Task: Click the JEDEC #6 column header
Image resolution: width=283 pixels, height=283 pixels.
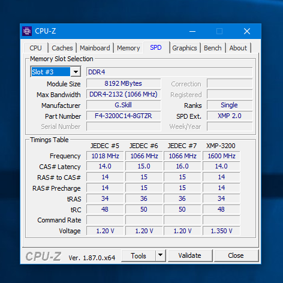Action: [x=144, y=146]
